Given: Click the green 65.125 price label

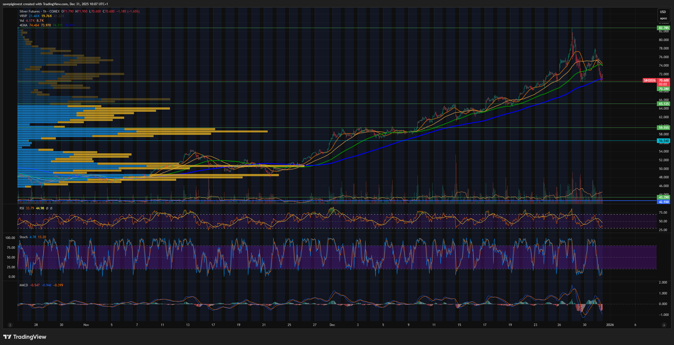Looking at the screenshot, I should tap(664, 104).
